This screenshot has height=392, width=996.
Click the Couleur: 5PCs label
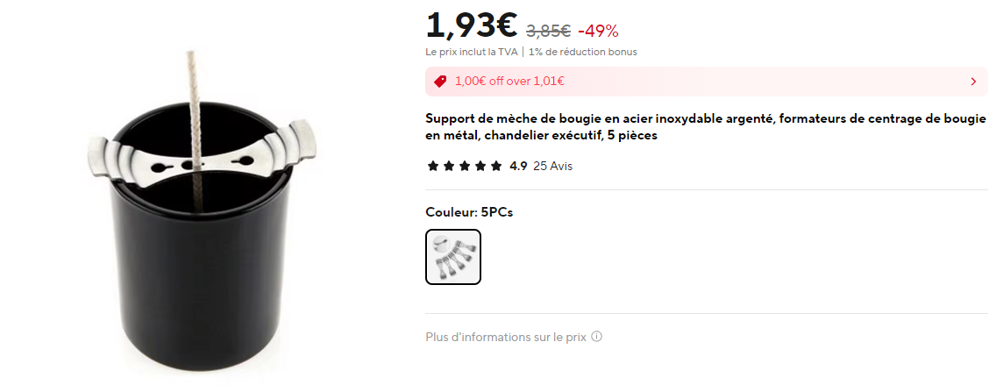click(469, 212)
